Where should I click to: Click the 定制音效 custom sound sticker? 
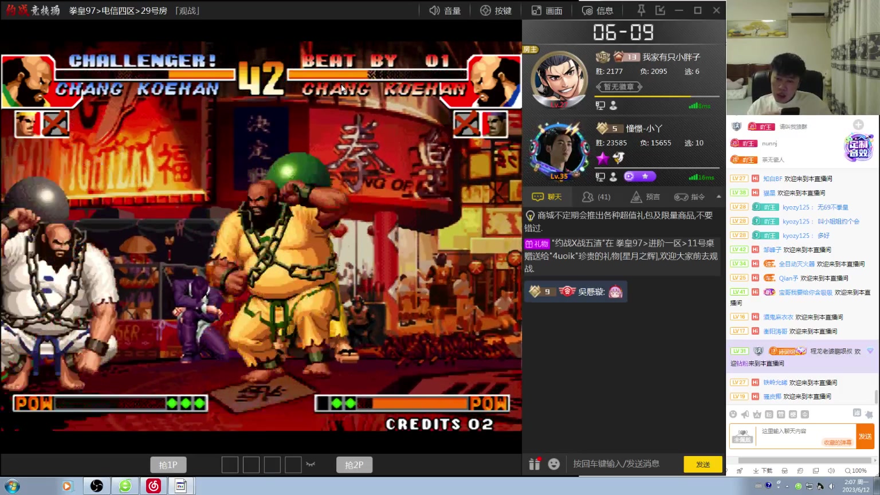pos(858,148)
